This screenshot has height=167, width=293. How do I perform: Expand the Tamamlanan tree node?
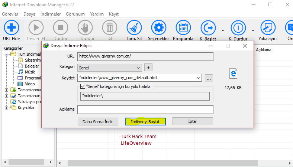pos(7,96)
